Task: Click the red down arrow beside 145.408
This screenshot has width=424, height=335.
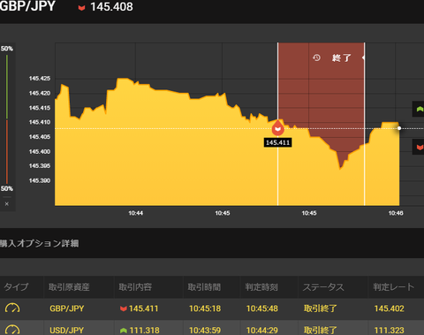Action: pos(81,8)
